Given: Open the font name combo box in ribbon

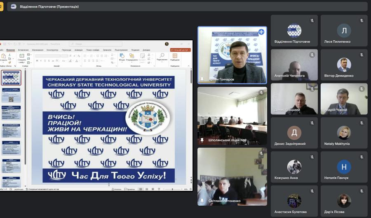Looking at the screenshot, I should click(48, 56).
